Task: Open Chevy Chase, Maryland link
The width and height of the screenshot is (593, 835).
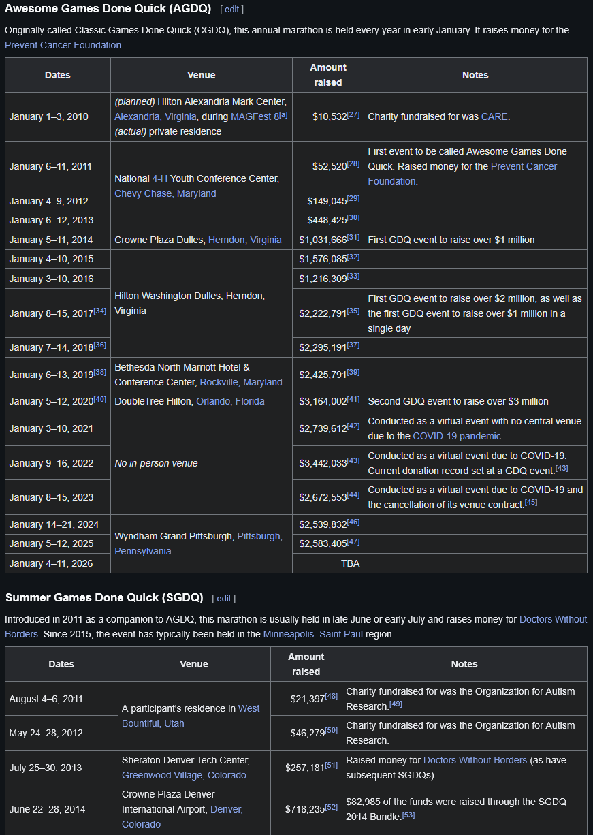Action: click(x=165, y=193)
